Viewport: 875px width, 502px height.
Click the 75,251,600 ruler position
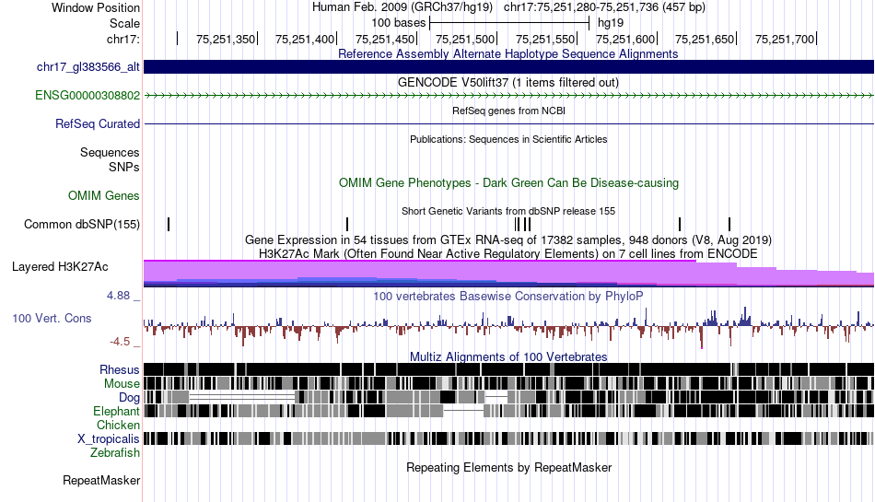(x=625, y=39)
